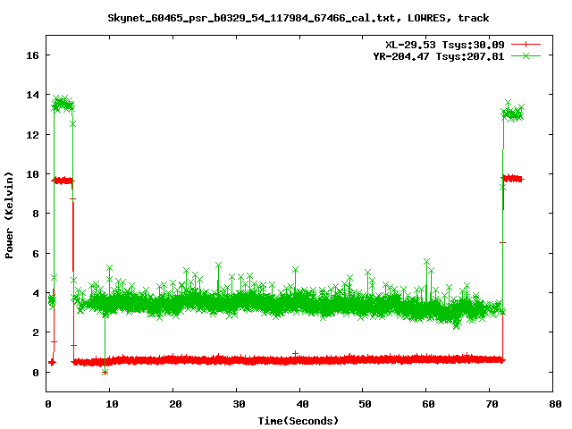This screenshot has height=429, width=572.
Task: Click the x-axis tick label 50
Action: 365,404
